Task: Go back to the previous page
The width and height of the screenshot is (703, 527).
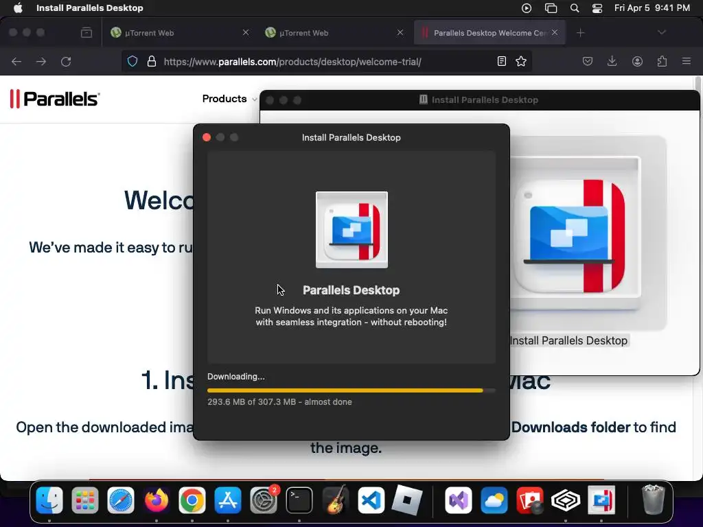Action: click(16, 61)
